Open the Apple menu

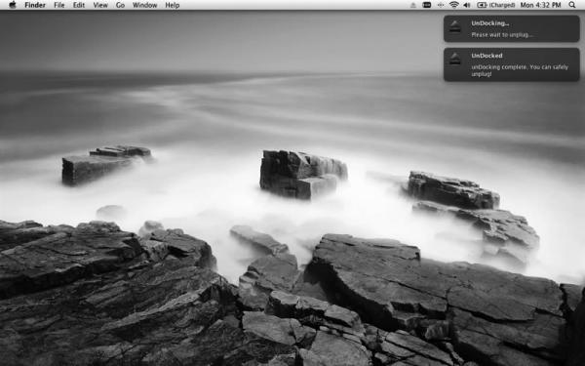point(13,5)
